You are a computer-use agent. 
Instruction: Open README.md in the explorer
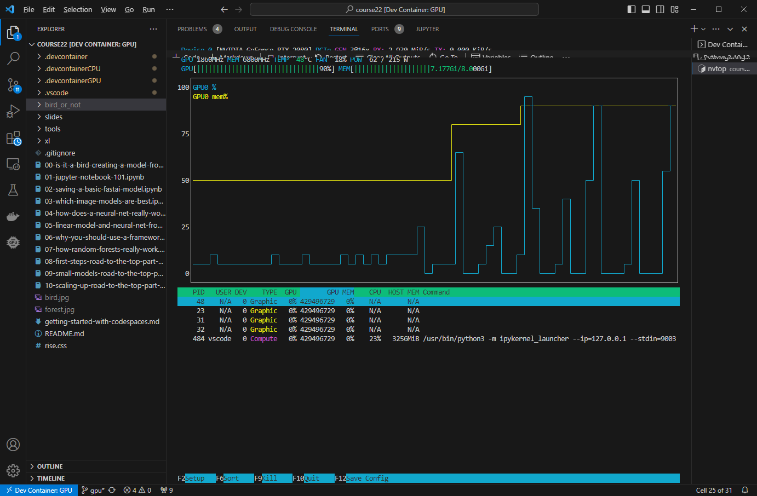[x=96, y=333]
